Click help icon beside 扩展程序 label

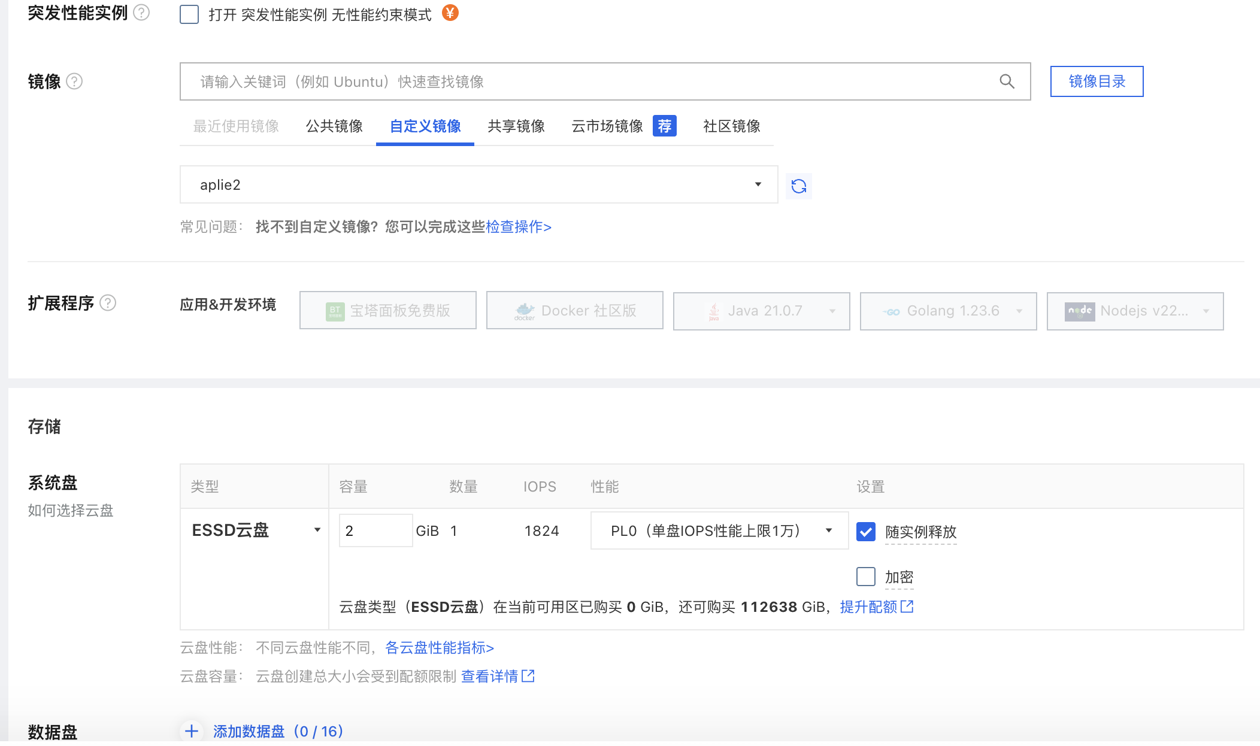pyautogui.click(x=108, y=303)
